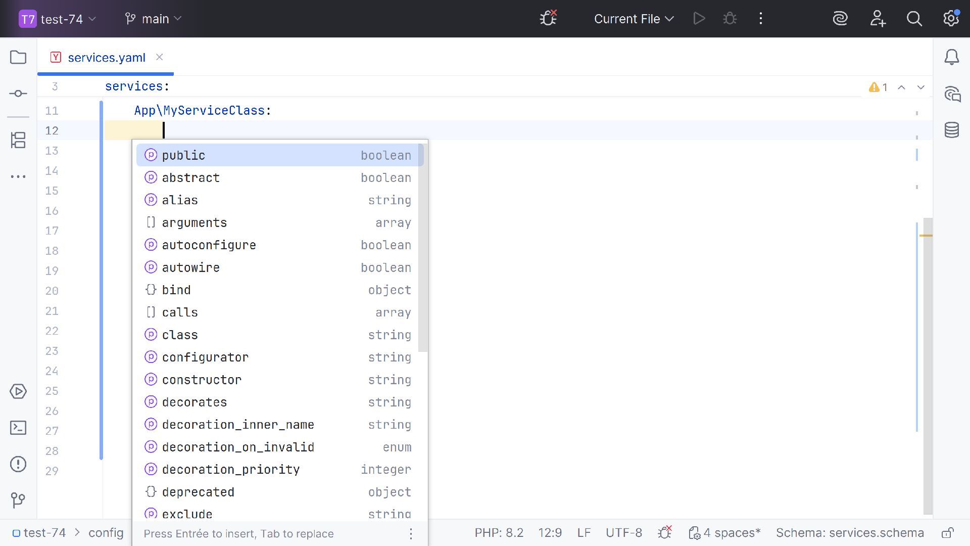Open the Git tool window
Viewport: 970px width, 546px height.
pos(18,500)
